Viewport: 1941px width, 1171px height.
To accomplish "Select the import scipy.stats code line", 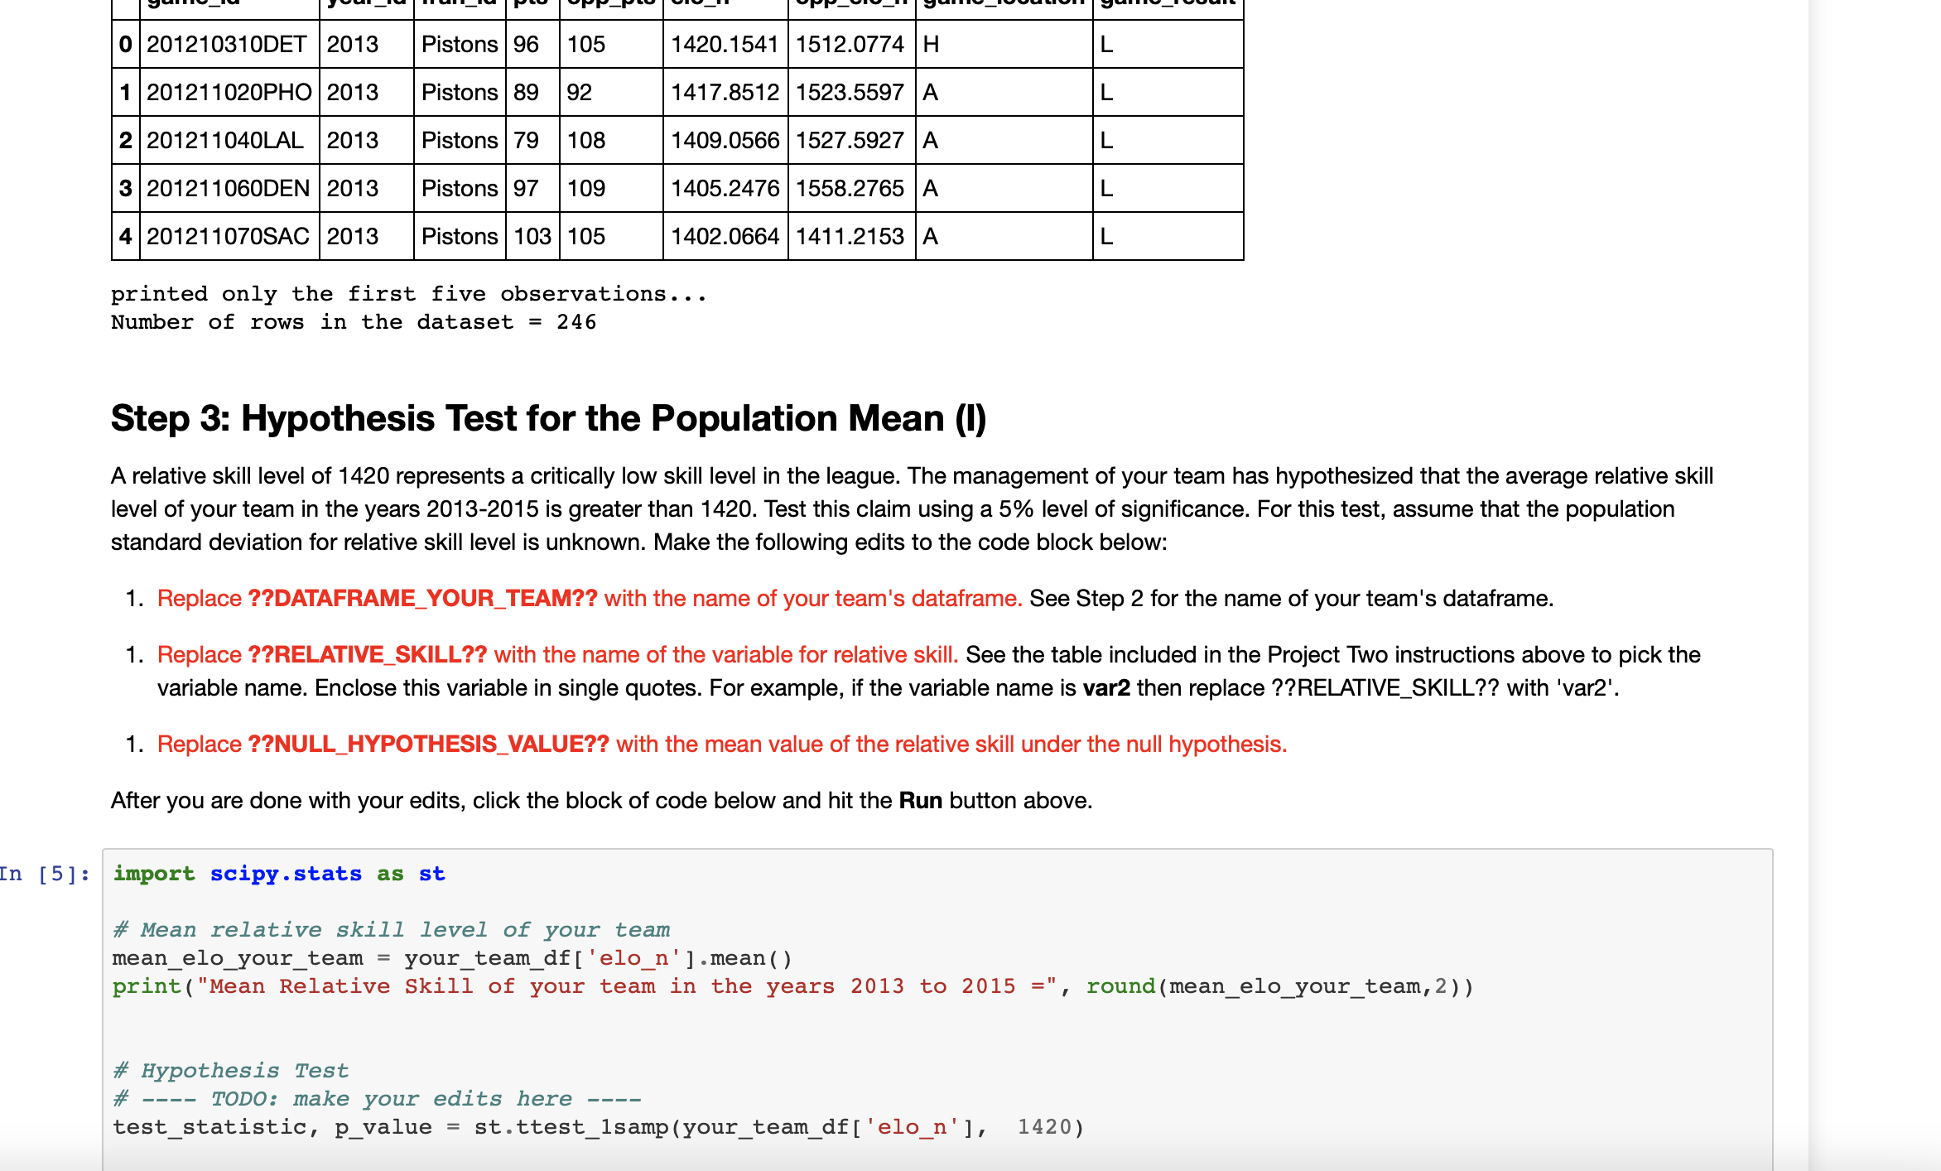I will click(x=277, y=873).
